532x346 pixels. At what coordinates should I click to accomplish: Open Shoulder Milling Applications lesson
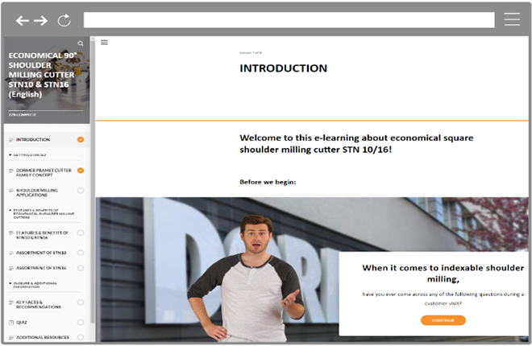tap(47, 192)
